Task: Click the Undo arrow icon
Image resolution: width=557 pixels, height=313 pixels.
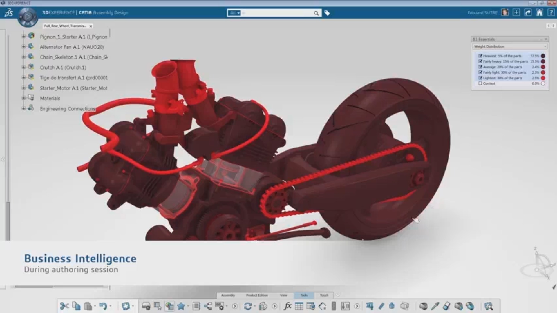Action: [103, 306]
